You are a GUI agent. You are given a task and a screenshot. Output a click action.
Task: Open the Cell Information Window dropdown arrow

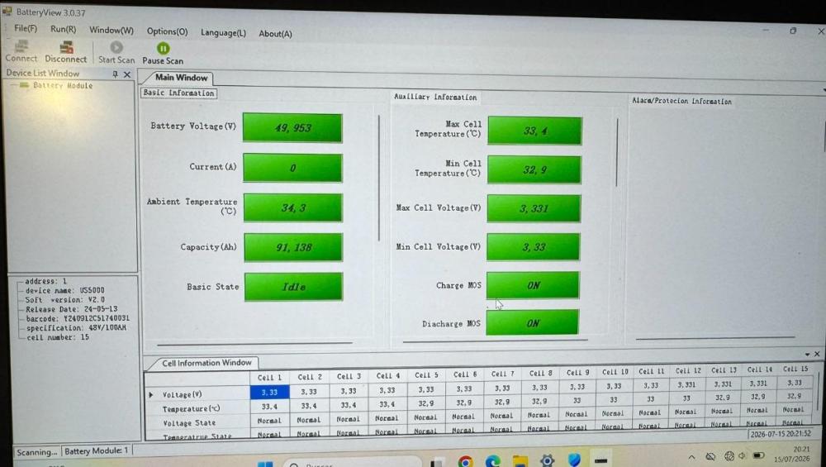point(807,355)
